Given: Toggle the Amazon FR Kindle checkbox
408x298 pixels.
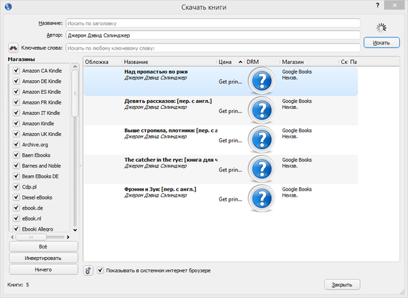Looking at the screenshot, I should 16,102.
